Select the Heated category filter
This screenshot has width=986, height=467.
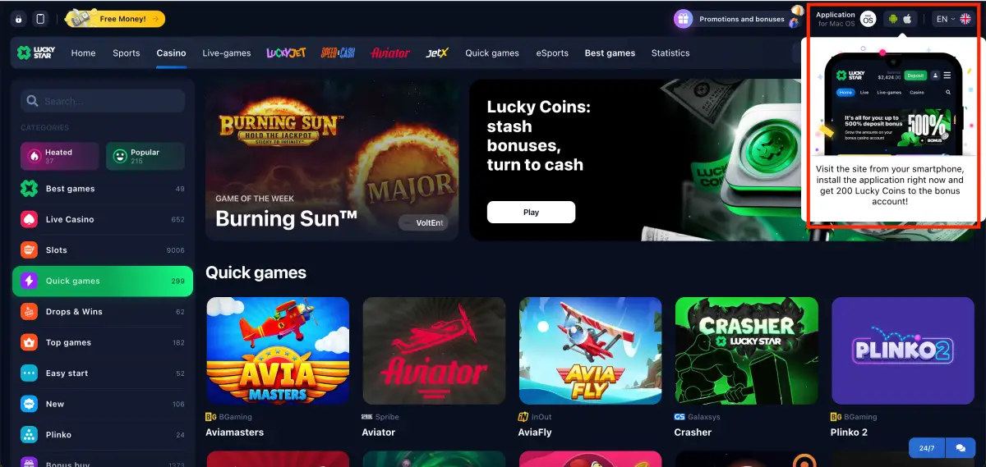tap(59, 156)
